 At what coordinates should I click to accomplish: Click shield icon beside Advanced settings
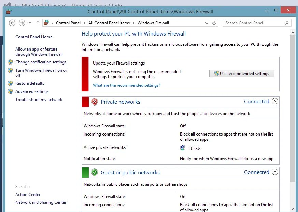[x=10, y=91]
